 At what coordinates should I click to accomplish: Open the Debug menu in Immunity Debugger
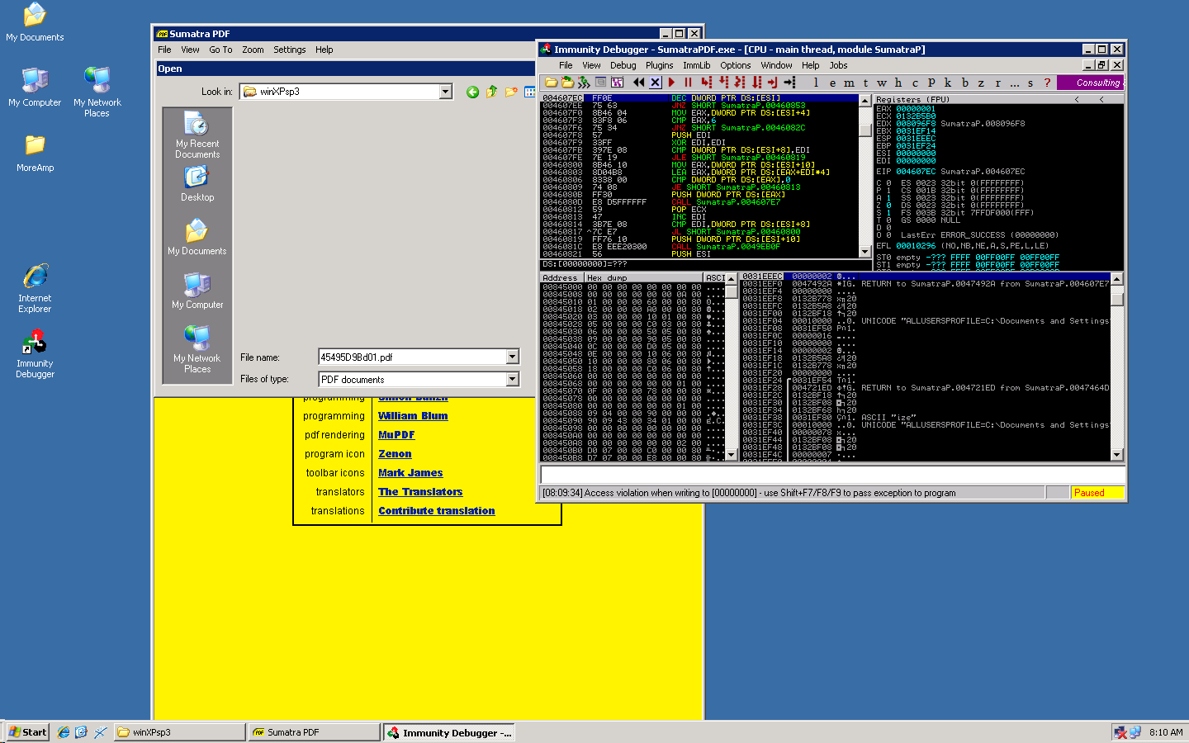tap(623, 65)
